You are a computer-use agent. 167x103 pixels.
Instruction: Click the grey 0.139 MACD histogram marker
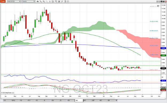(163, 88)
